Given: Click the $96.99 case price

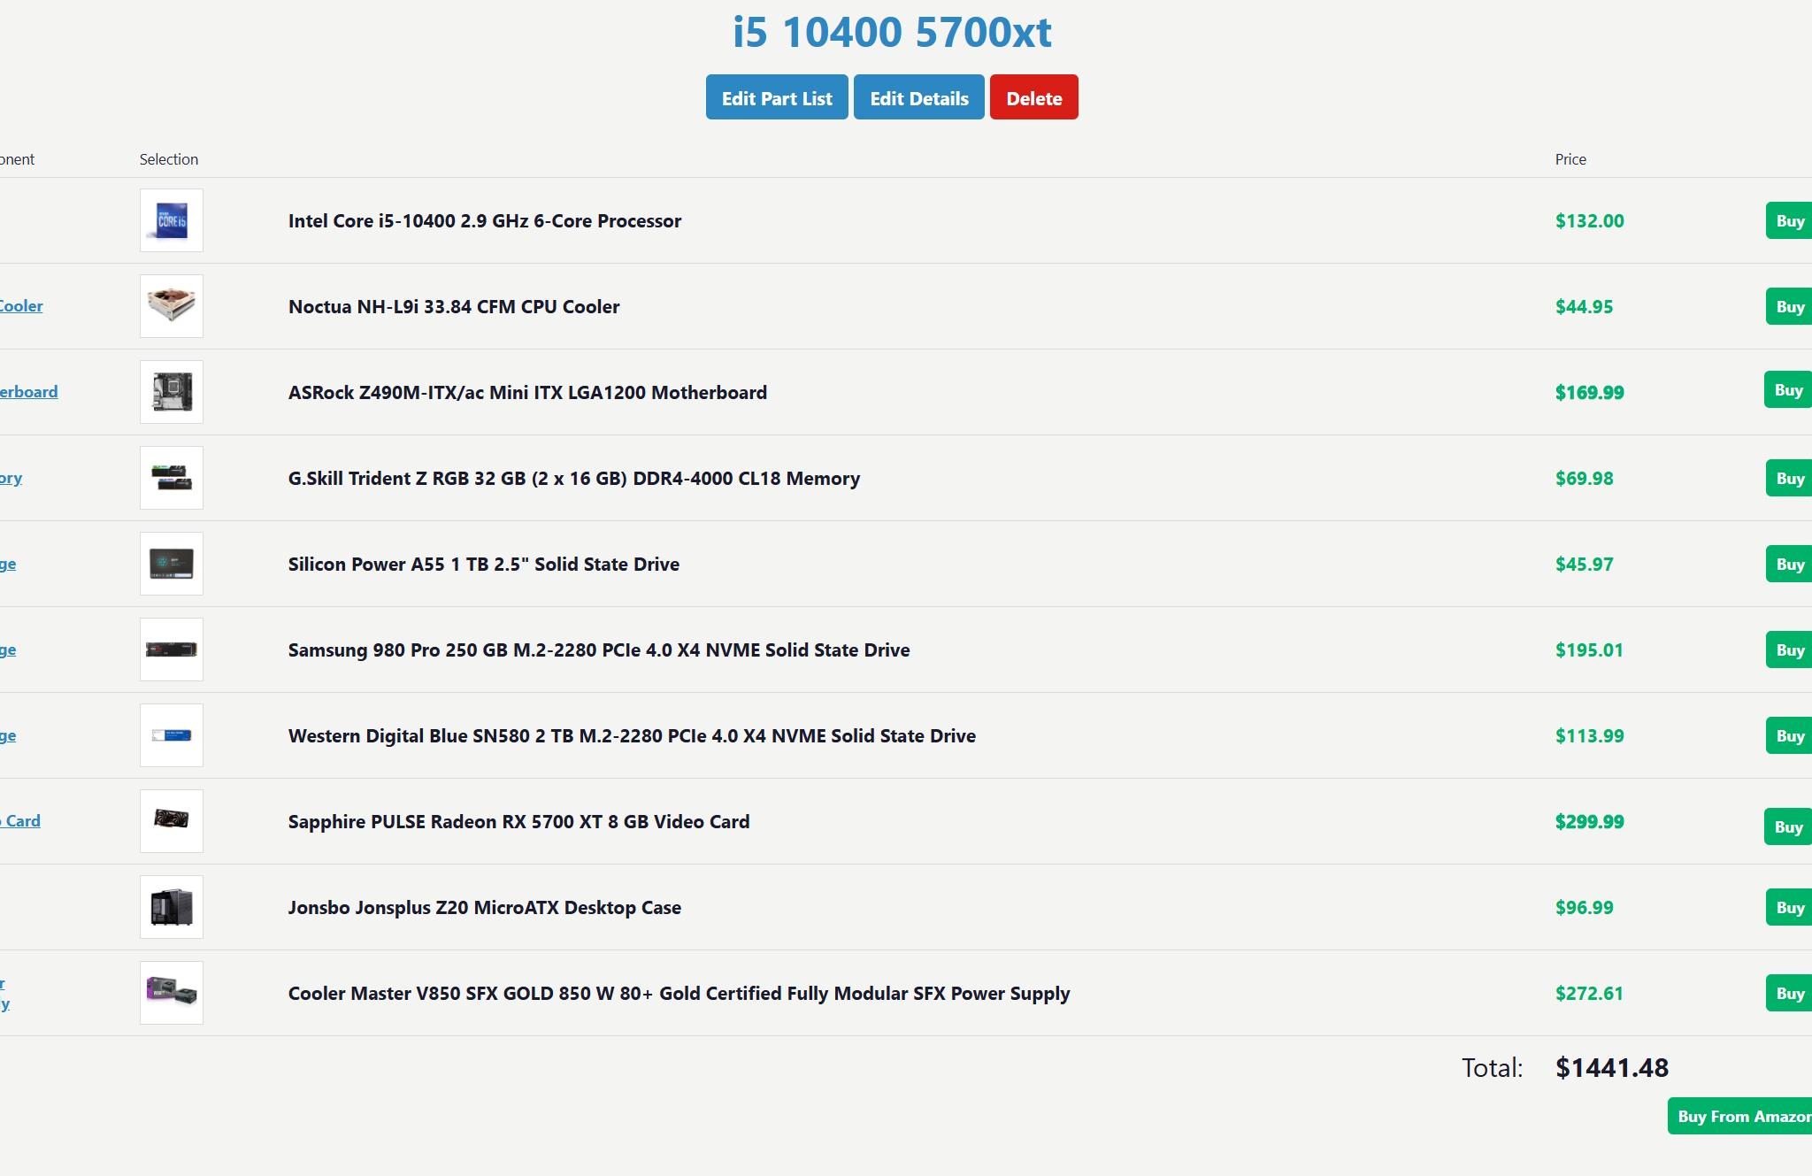Looking at the screenshot, I should click(1585, 907).
